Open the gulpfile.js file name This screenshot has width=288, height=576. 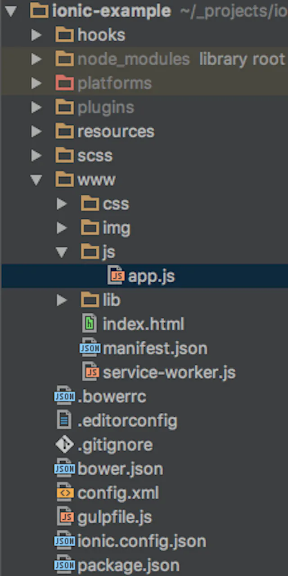point(115,517)
